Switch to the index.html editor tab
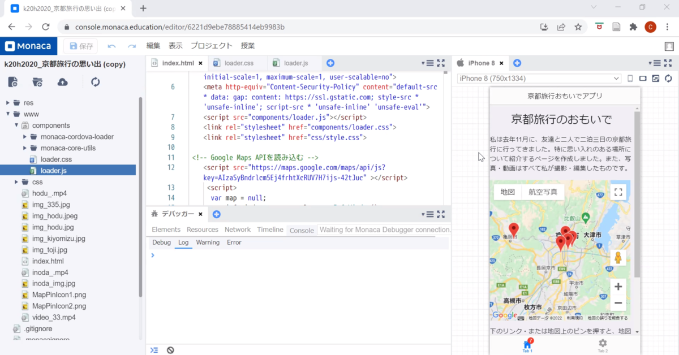Screen dimensions: 679x355 pos(177,63)
